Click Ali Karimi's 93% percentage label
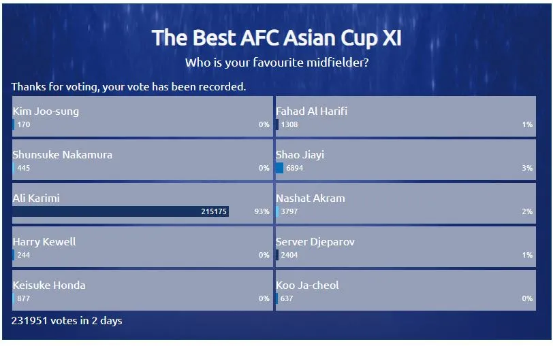The width and height of the screenshot is (553, 346). point(262,211)
